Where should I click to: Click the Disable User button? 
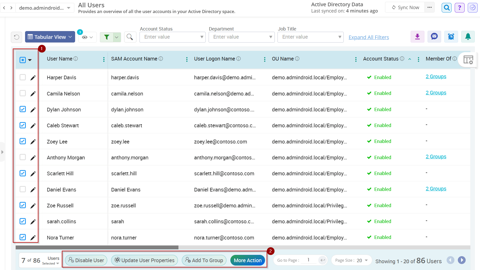[86, 260]
